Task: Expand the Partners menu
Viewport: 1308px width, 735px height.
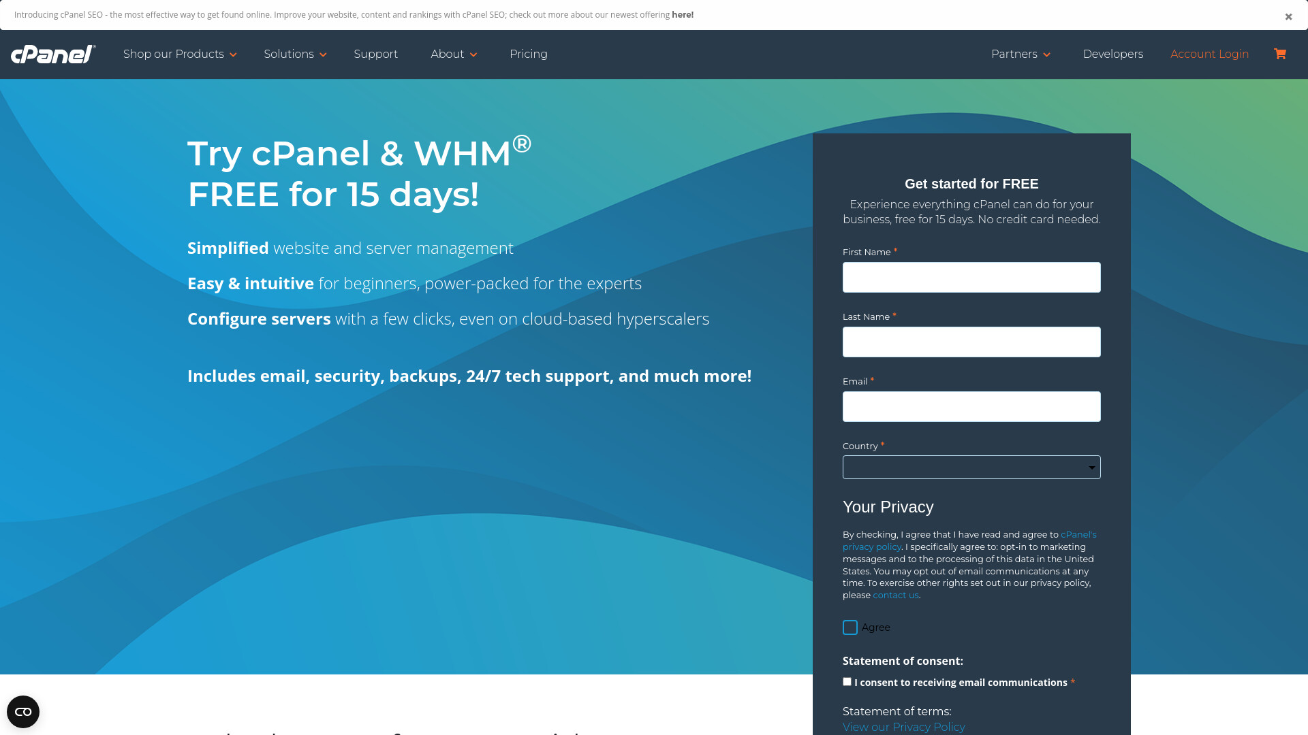Action: point(1021,54)
